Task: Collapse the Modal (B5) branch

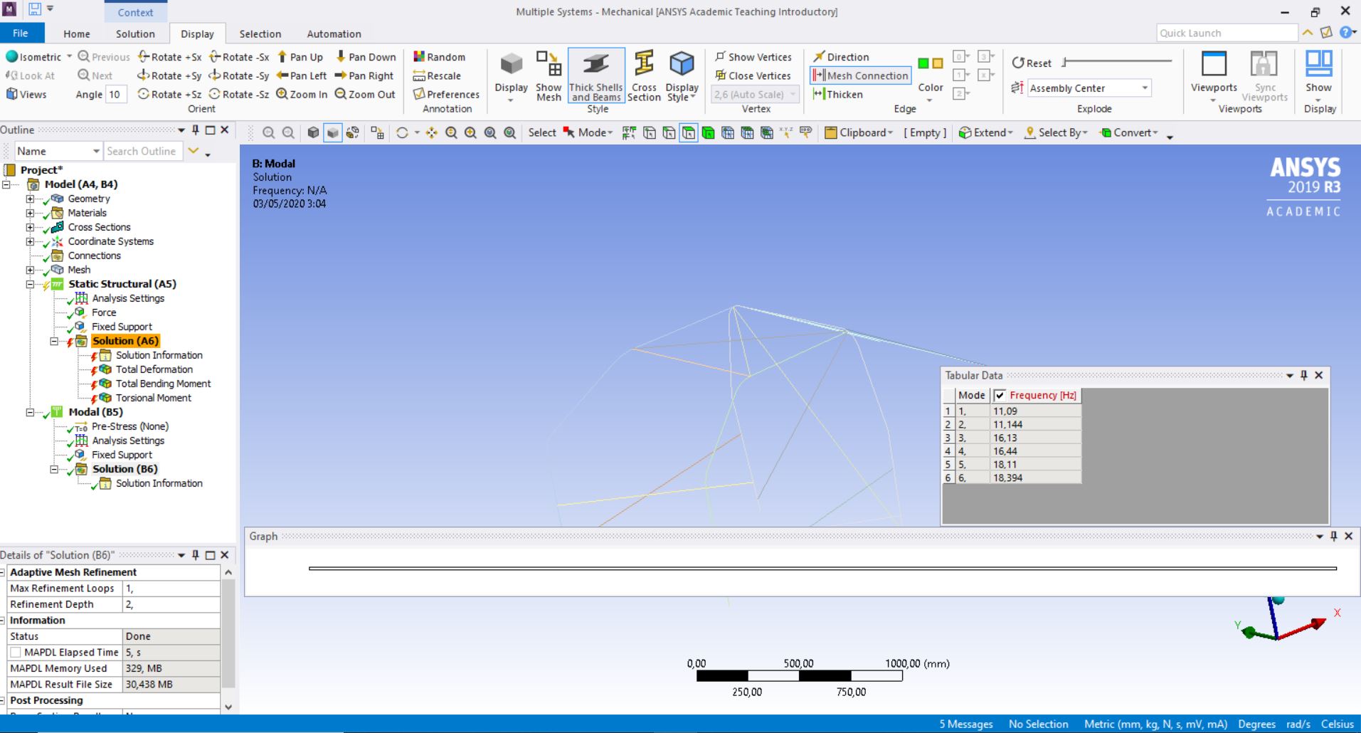Action: [30, 412]
